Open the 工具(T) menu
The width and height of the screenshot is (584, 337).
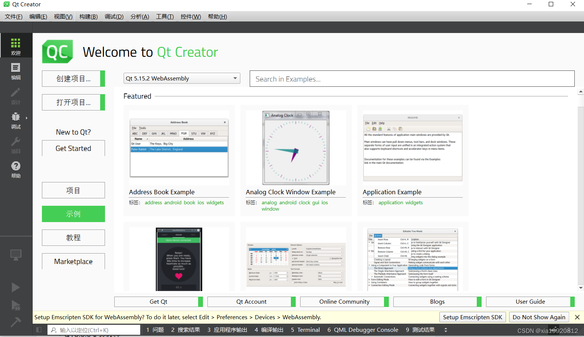tap(165, 17)
